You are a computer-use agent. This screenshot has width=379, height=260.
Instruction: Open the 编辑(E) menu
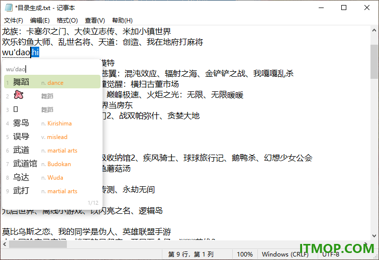click(40, 20)
